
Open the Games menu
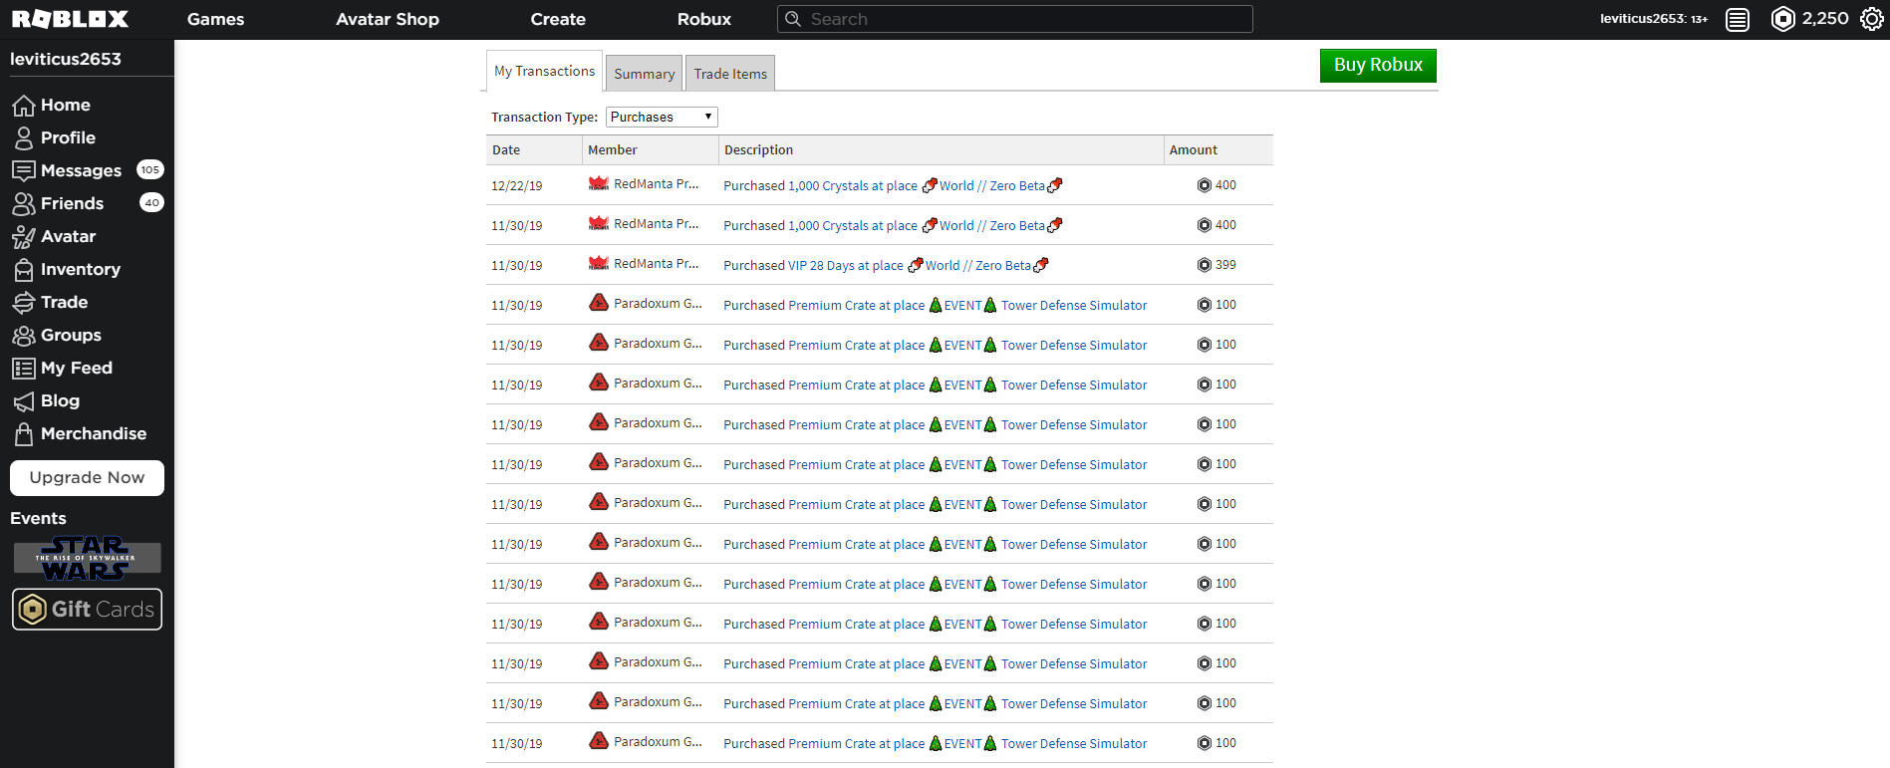click(215, 19)
